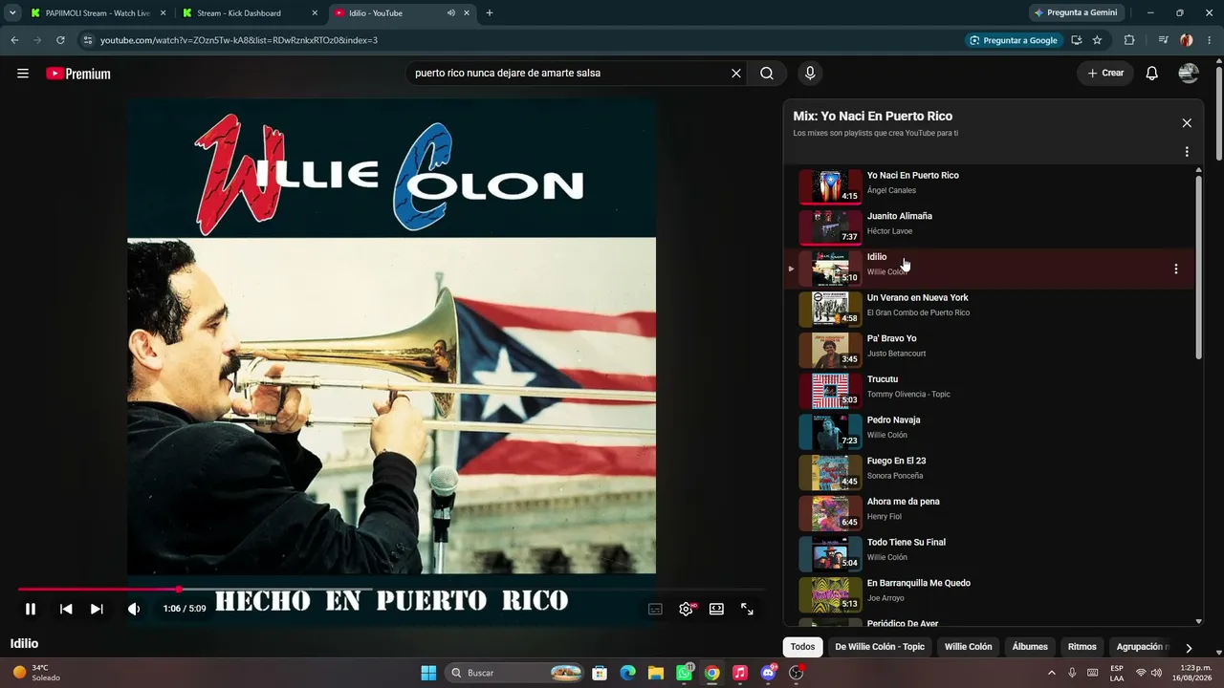Select the Todos filter chip

point(802,647)
